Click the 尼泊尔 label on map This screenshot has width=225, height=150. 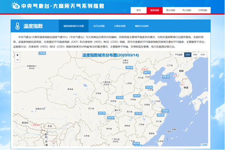pyautogui.click(x=25, y=123)
